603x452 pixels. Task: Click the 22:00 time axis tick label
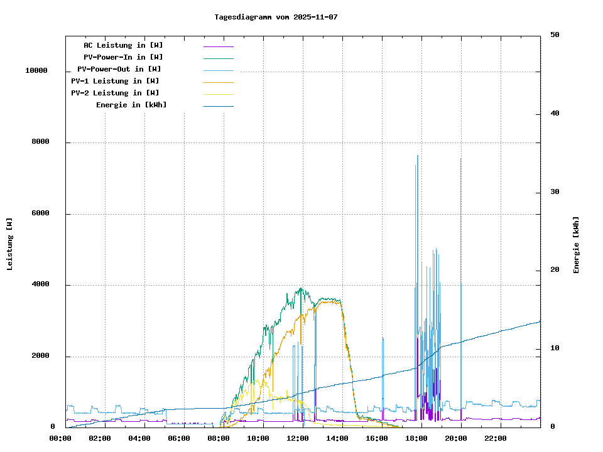(x=496, y=438)
